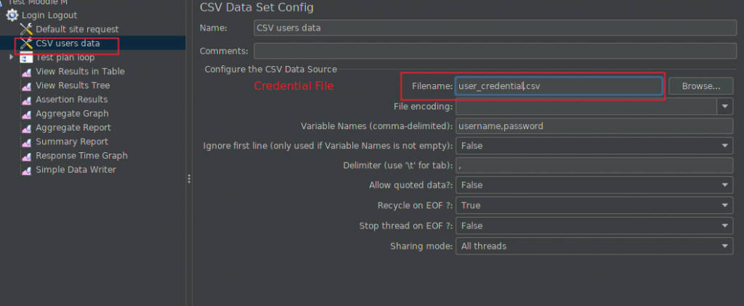Click the Variable Names input field
Image resolution: width=744 pixels, height=306 pixels.
[594, 126]
